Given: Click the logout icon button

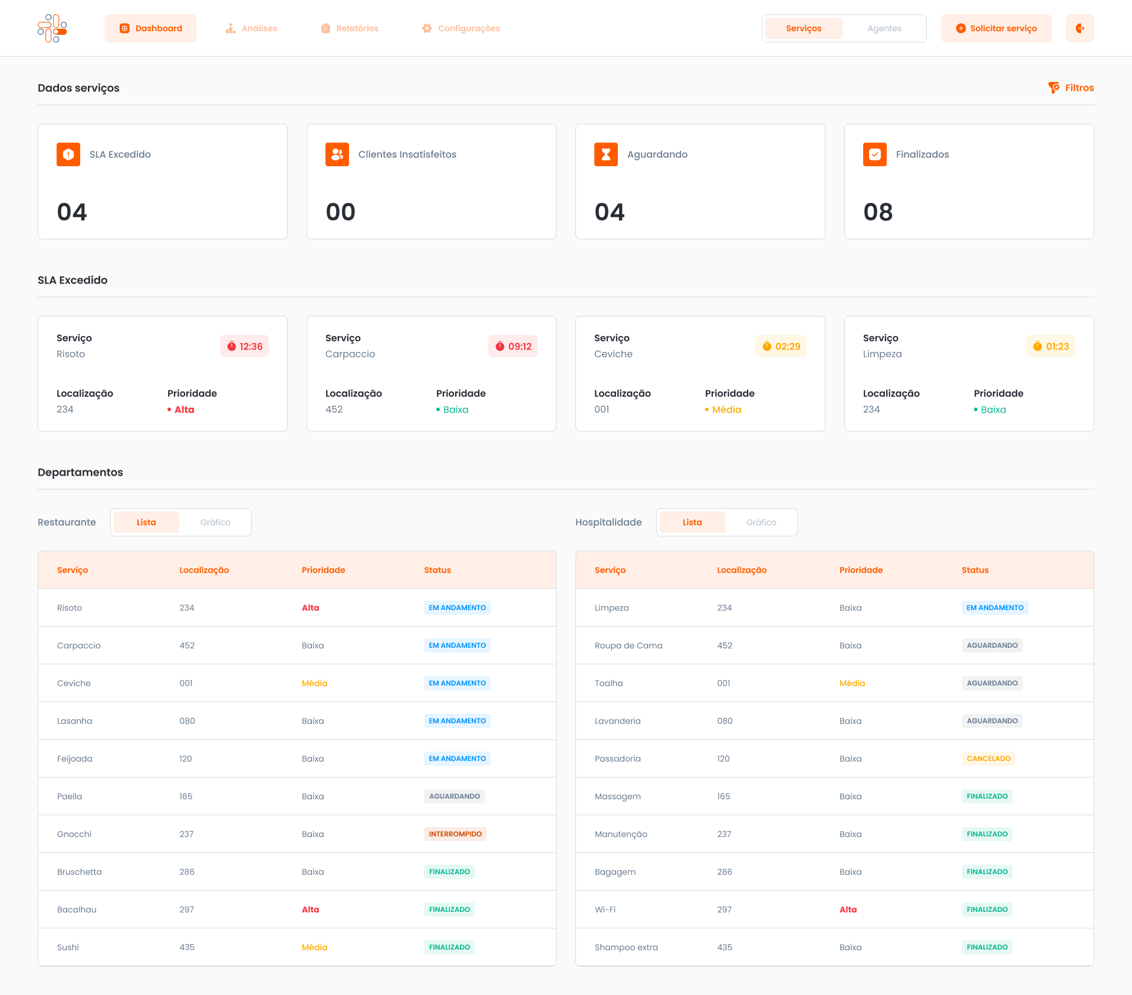Looking at the screenshot, I should [1080, 28].
